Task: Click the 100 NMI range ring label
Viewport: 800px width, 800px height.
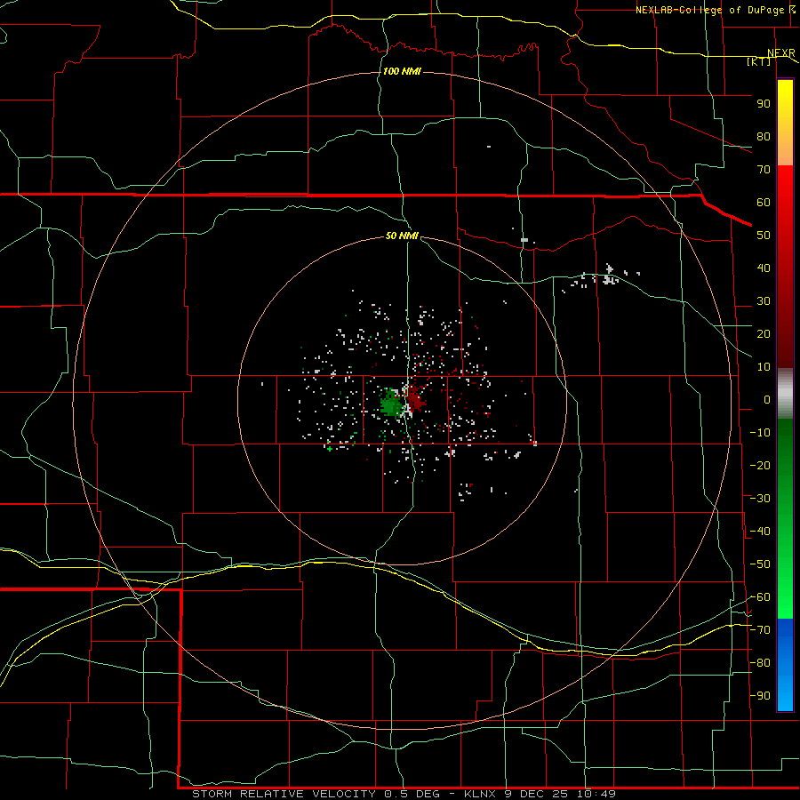Action: coord(402,71)
